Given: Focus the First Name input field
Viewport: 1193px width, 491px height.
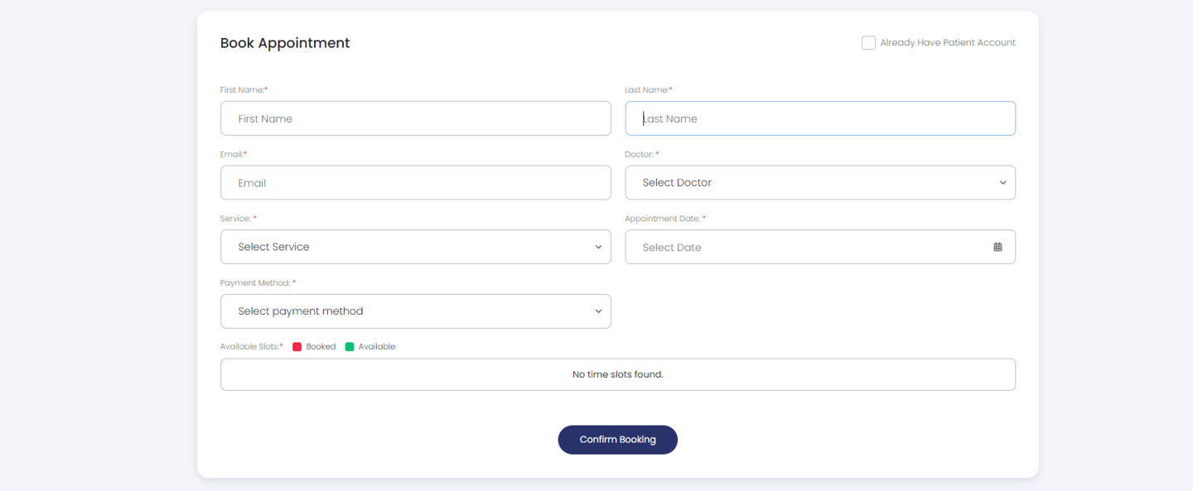Looking at the screenshot, I should tap(416, 118).
